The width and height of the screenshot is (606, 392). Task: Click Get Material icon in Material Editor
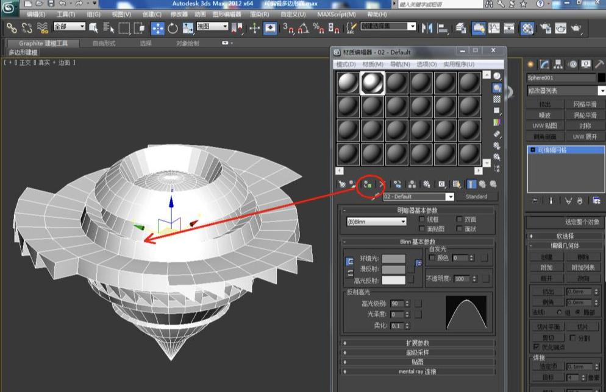341,184
